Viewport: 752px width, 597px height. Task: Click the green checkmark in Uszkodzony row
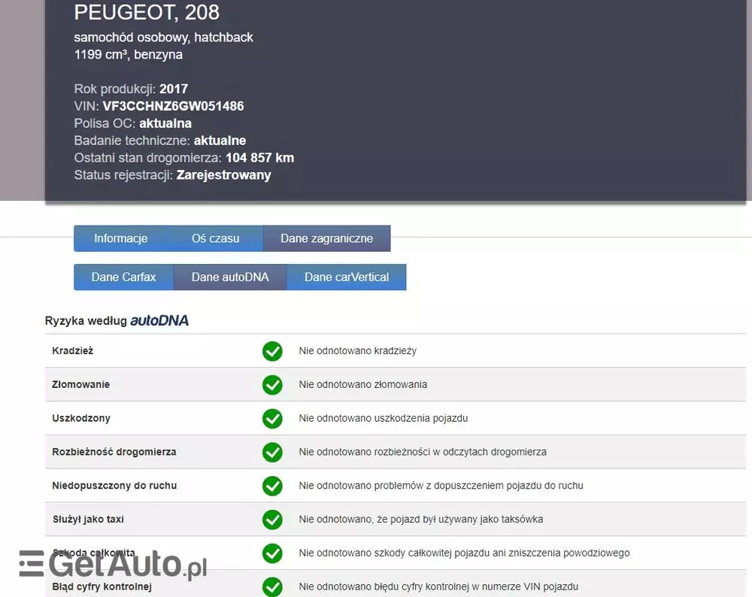[x=272, y=419]
